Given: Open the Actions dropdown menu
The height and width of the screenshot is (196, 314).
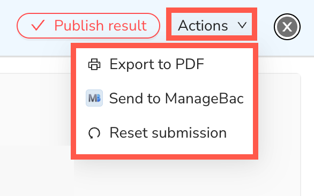Looking at the screenshot, I should 212,24.
